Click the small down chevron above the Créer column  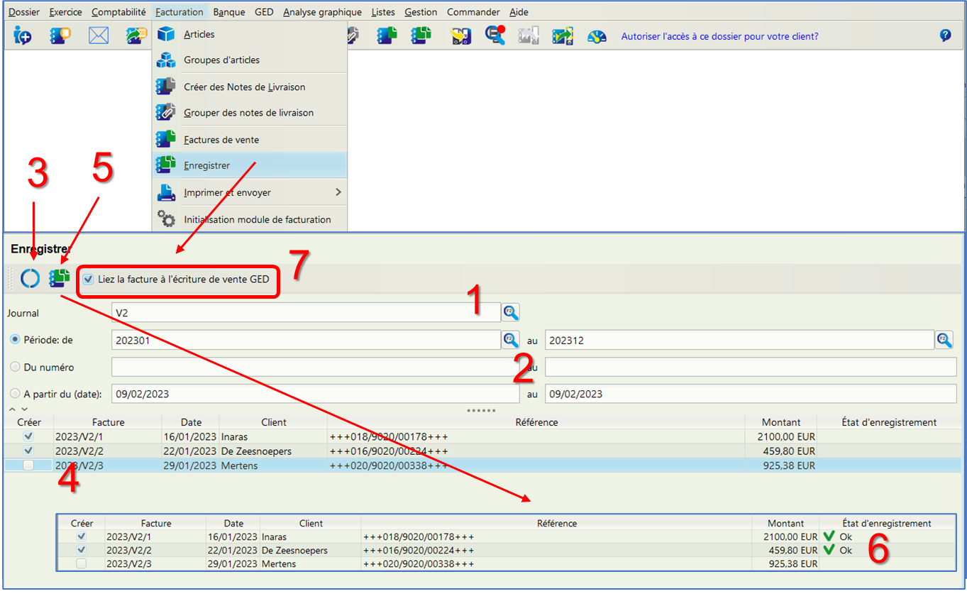pos(24,409)
